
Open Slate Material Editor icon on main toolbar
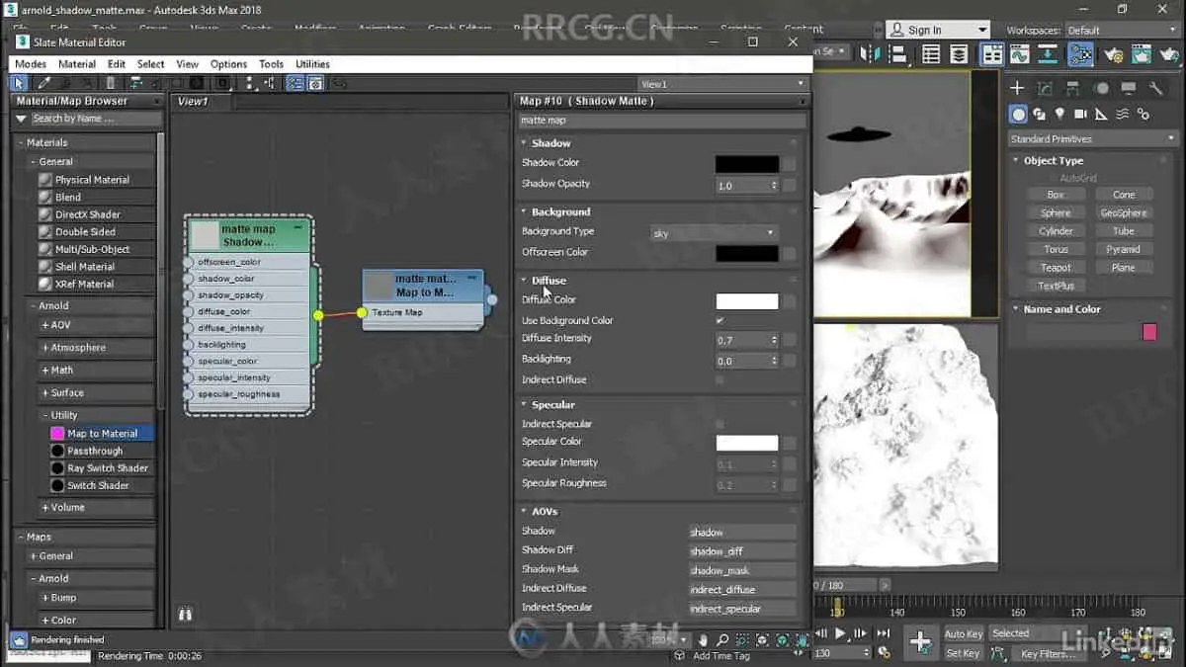tap(1081, 55)
